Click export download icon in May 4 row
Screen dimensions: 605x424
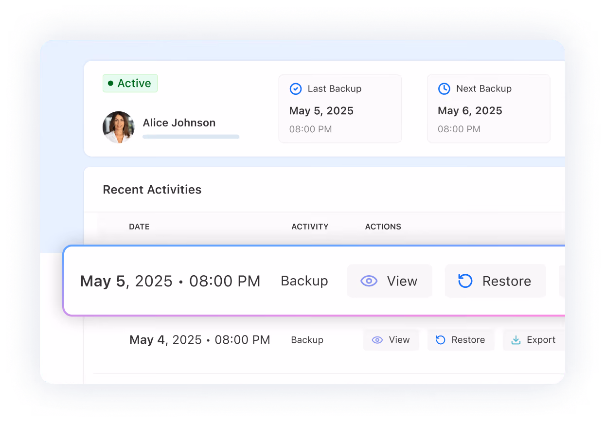[x=516, y=340]
